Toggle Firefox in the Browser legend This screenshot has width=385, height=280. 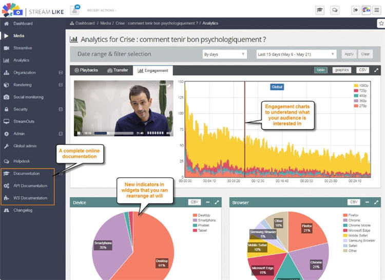[351, 215]
